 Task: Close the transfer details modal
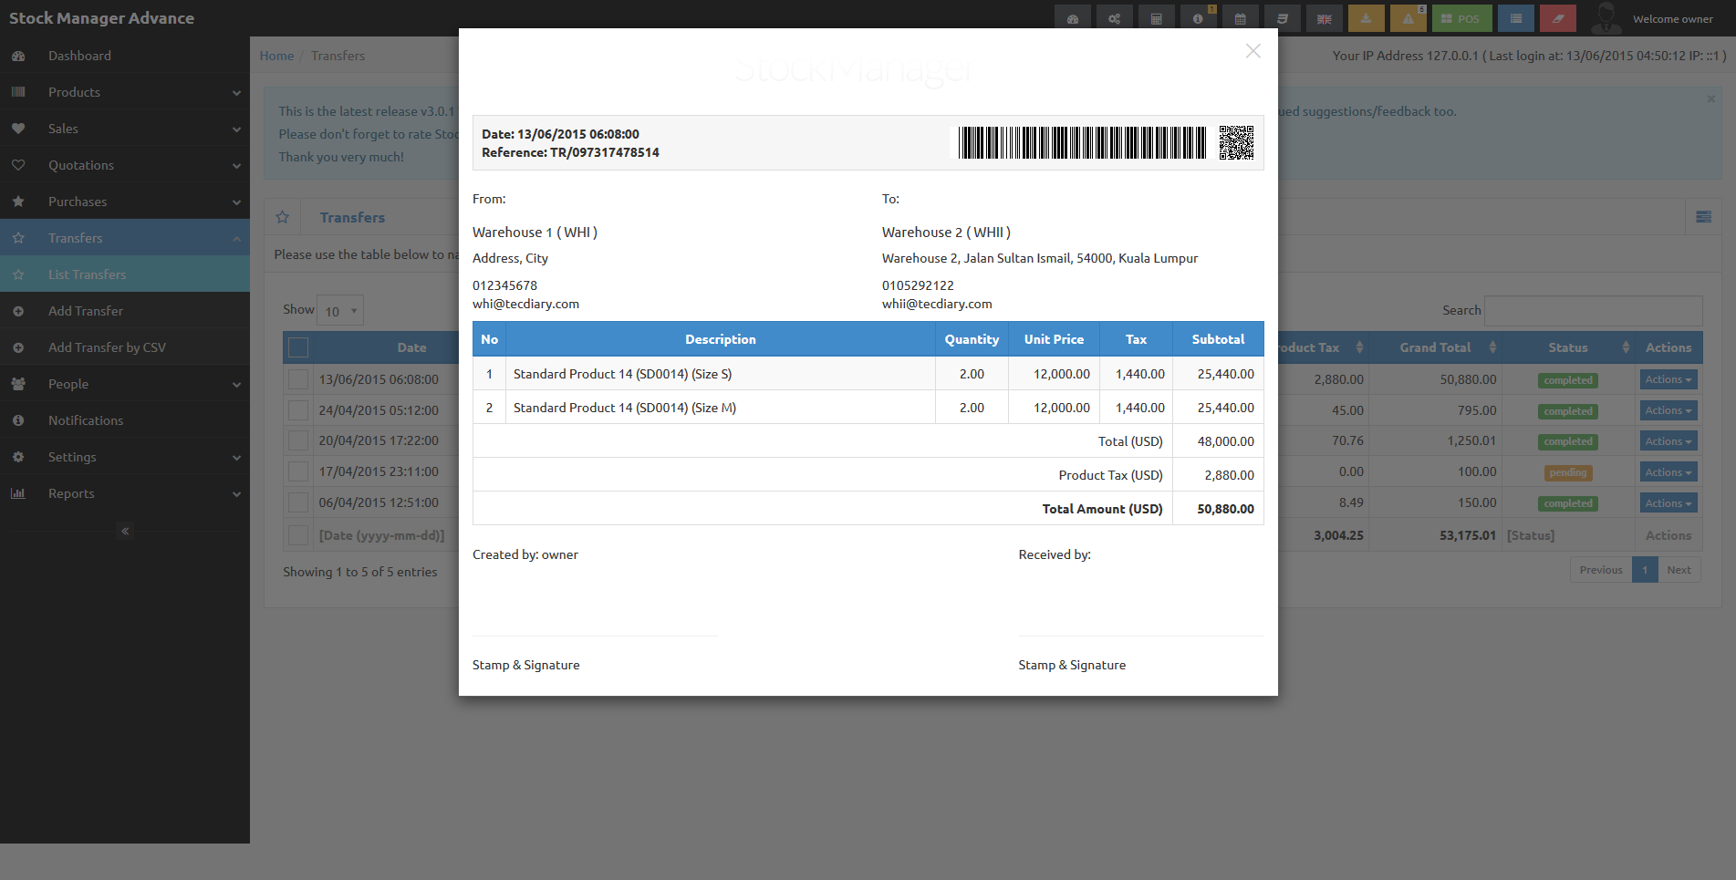pyautogui.click(x=1253, y=51)
